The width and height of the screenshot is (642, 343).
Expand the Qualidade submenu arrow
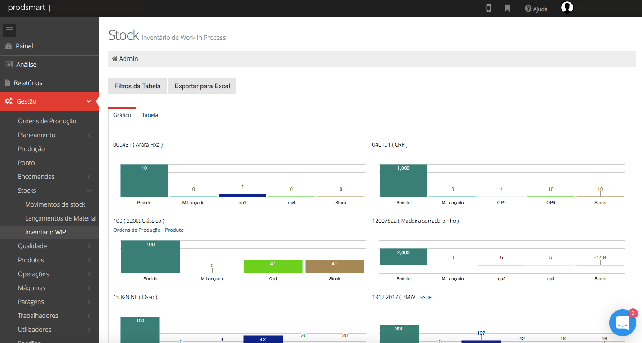pos(89,247)
